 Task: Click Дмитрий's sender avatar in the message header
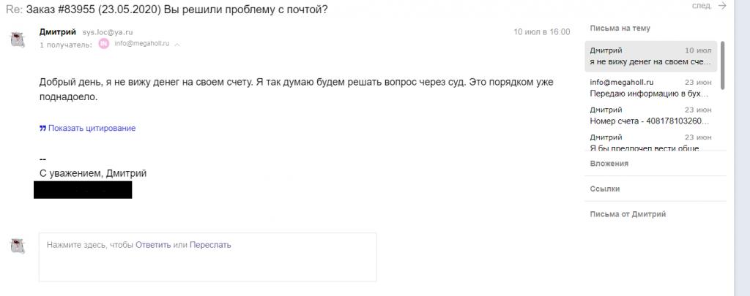tap(18, 39)
